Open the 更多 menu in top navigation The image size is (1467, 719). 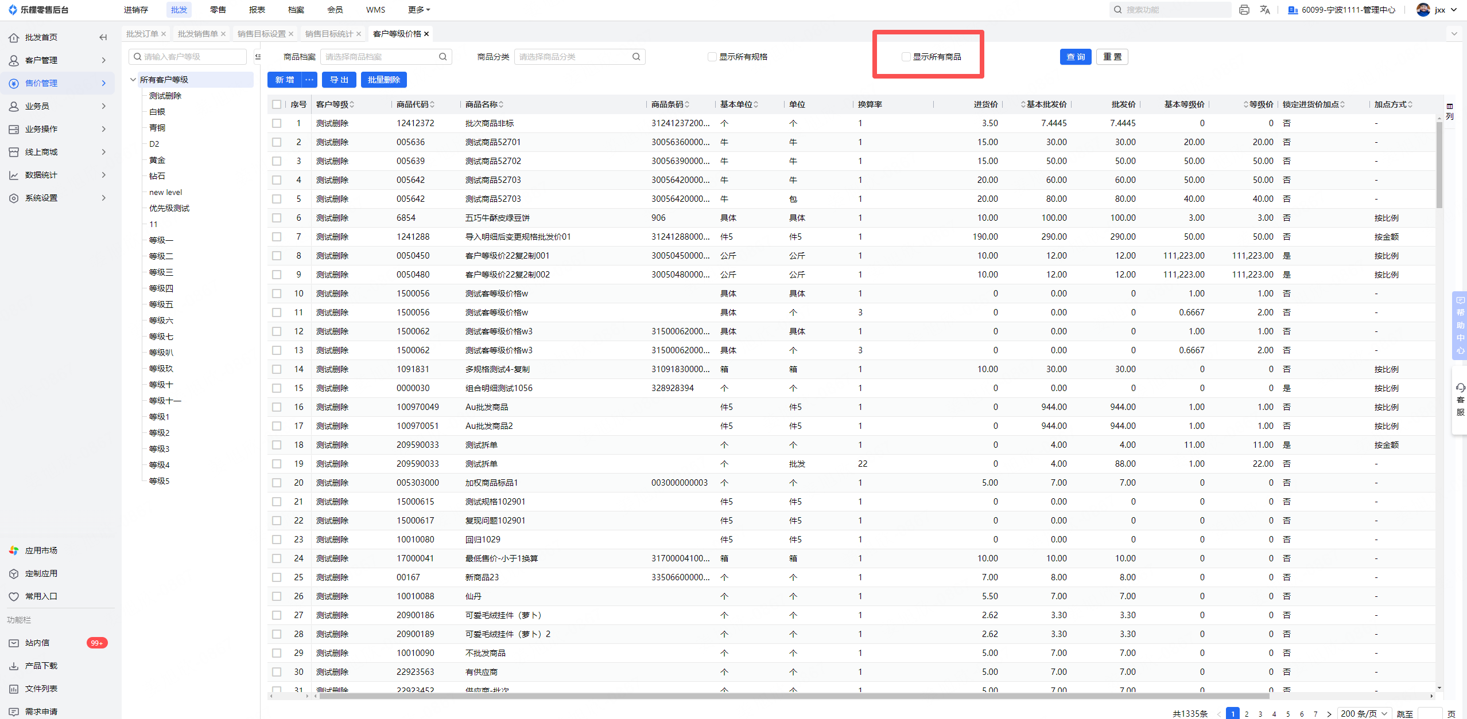pyautogui.click(x=418, y=10)
